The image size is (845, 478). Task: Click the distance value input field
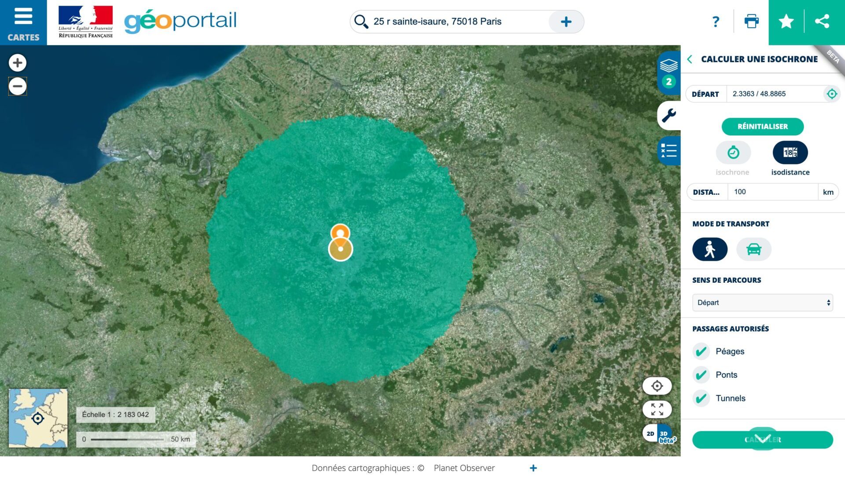[772, 192]
